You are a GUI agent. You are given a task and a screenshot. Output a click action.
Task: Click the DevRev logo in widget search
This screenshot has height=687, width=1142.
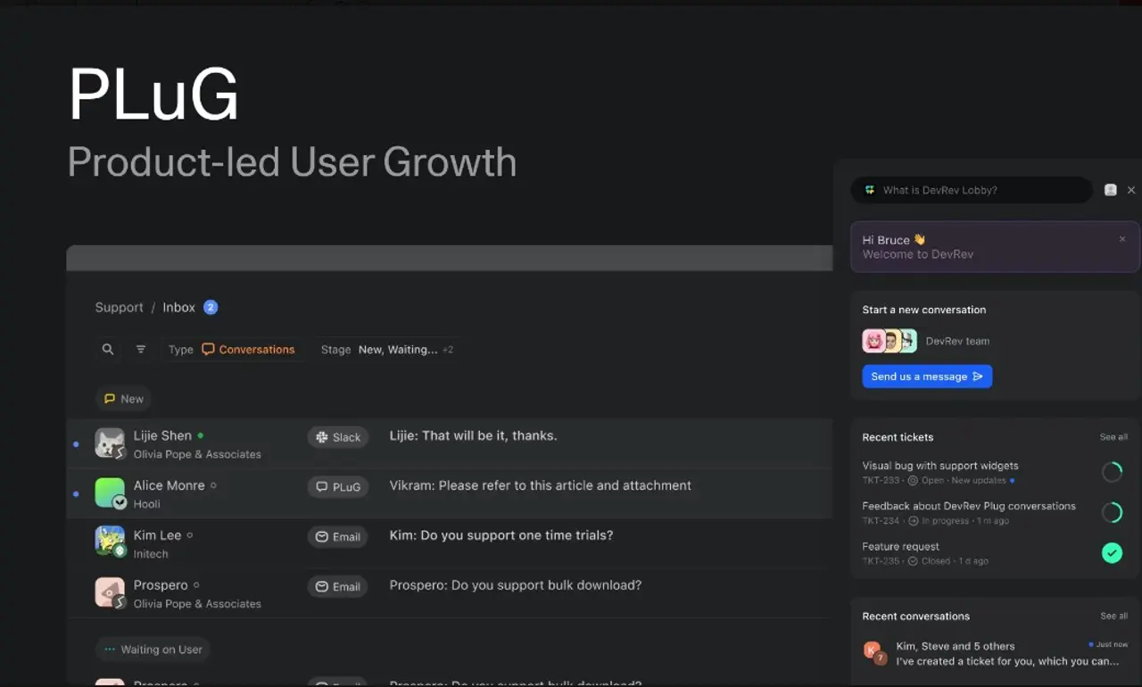click(x=870, y=190)
